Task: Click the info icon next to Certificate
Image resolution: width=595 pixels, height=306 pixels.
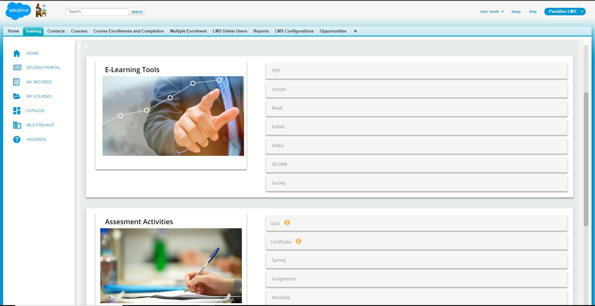Action: tap(298, 241)
